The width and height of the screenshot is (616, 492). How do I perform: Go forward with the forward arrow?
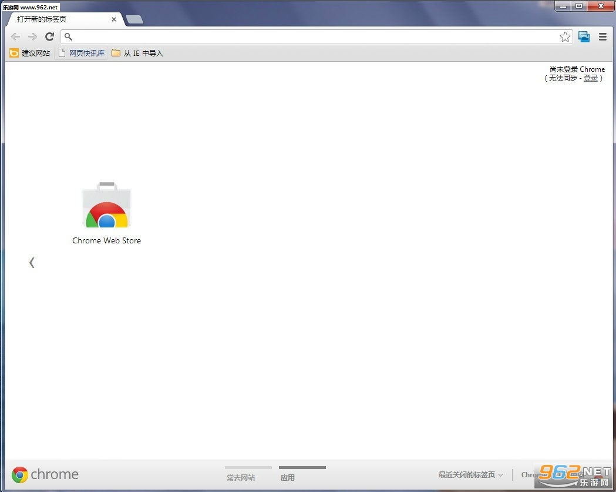33,36
